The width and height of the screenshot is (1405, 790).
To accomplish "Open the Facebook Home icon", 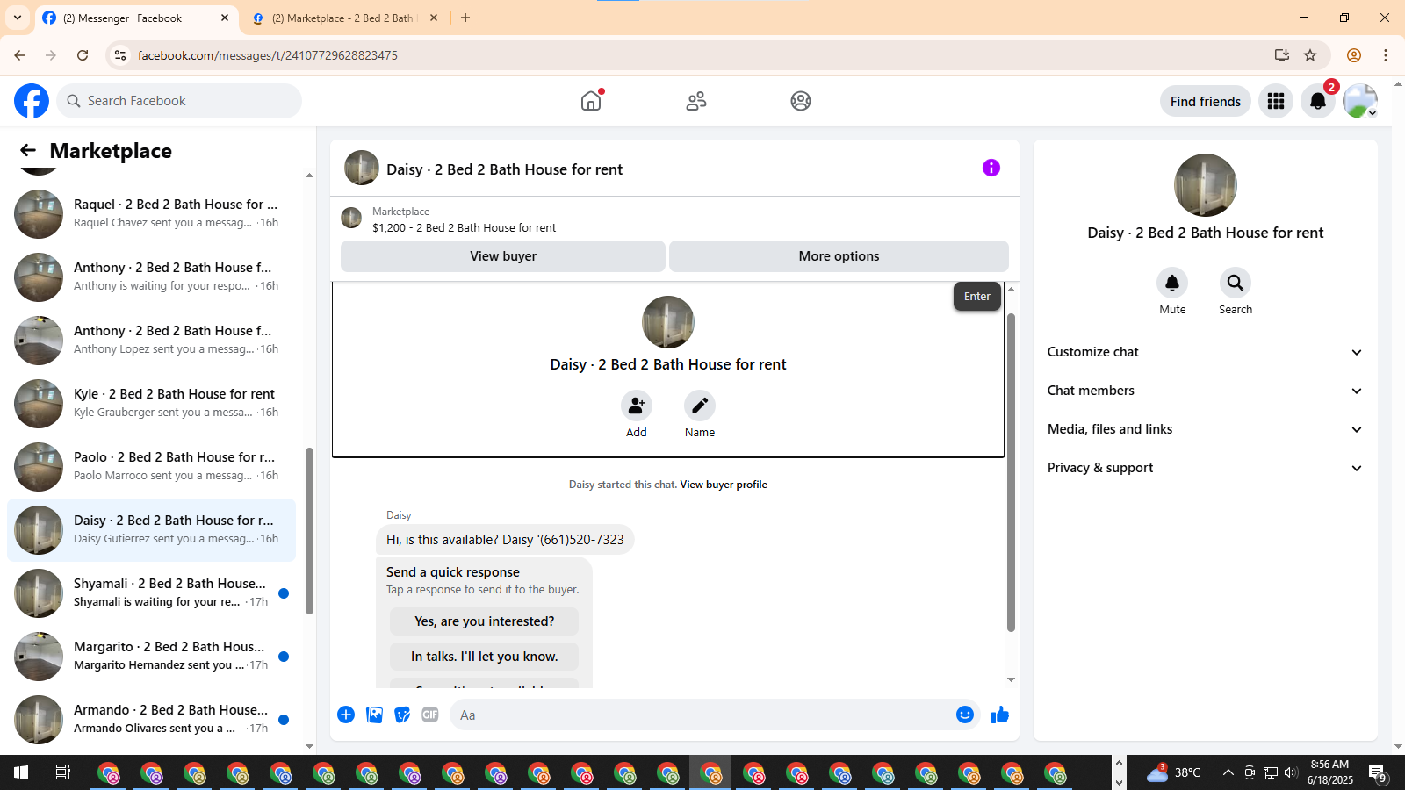I will click(x=591, y=101).
